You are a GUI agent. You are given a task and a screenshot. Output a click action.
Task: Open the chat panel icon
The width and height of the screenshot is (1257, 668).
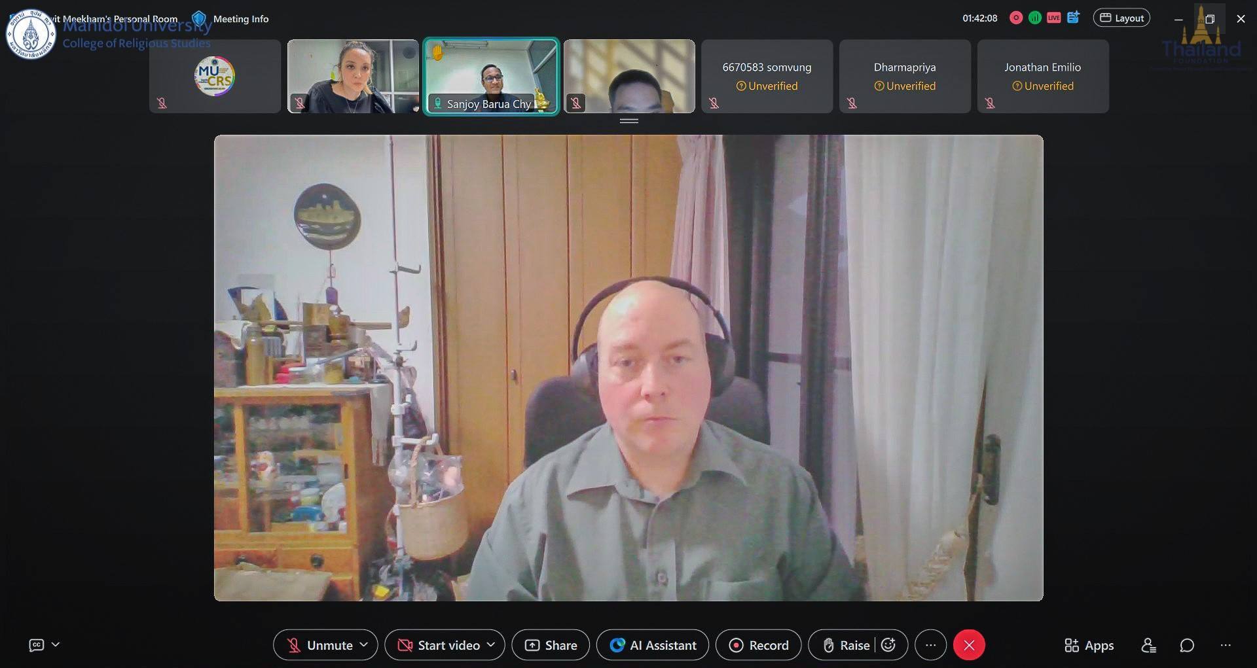(x=1186, y=645)
